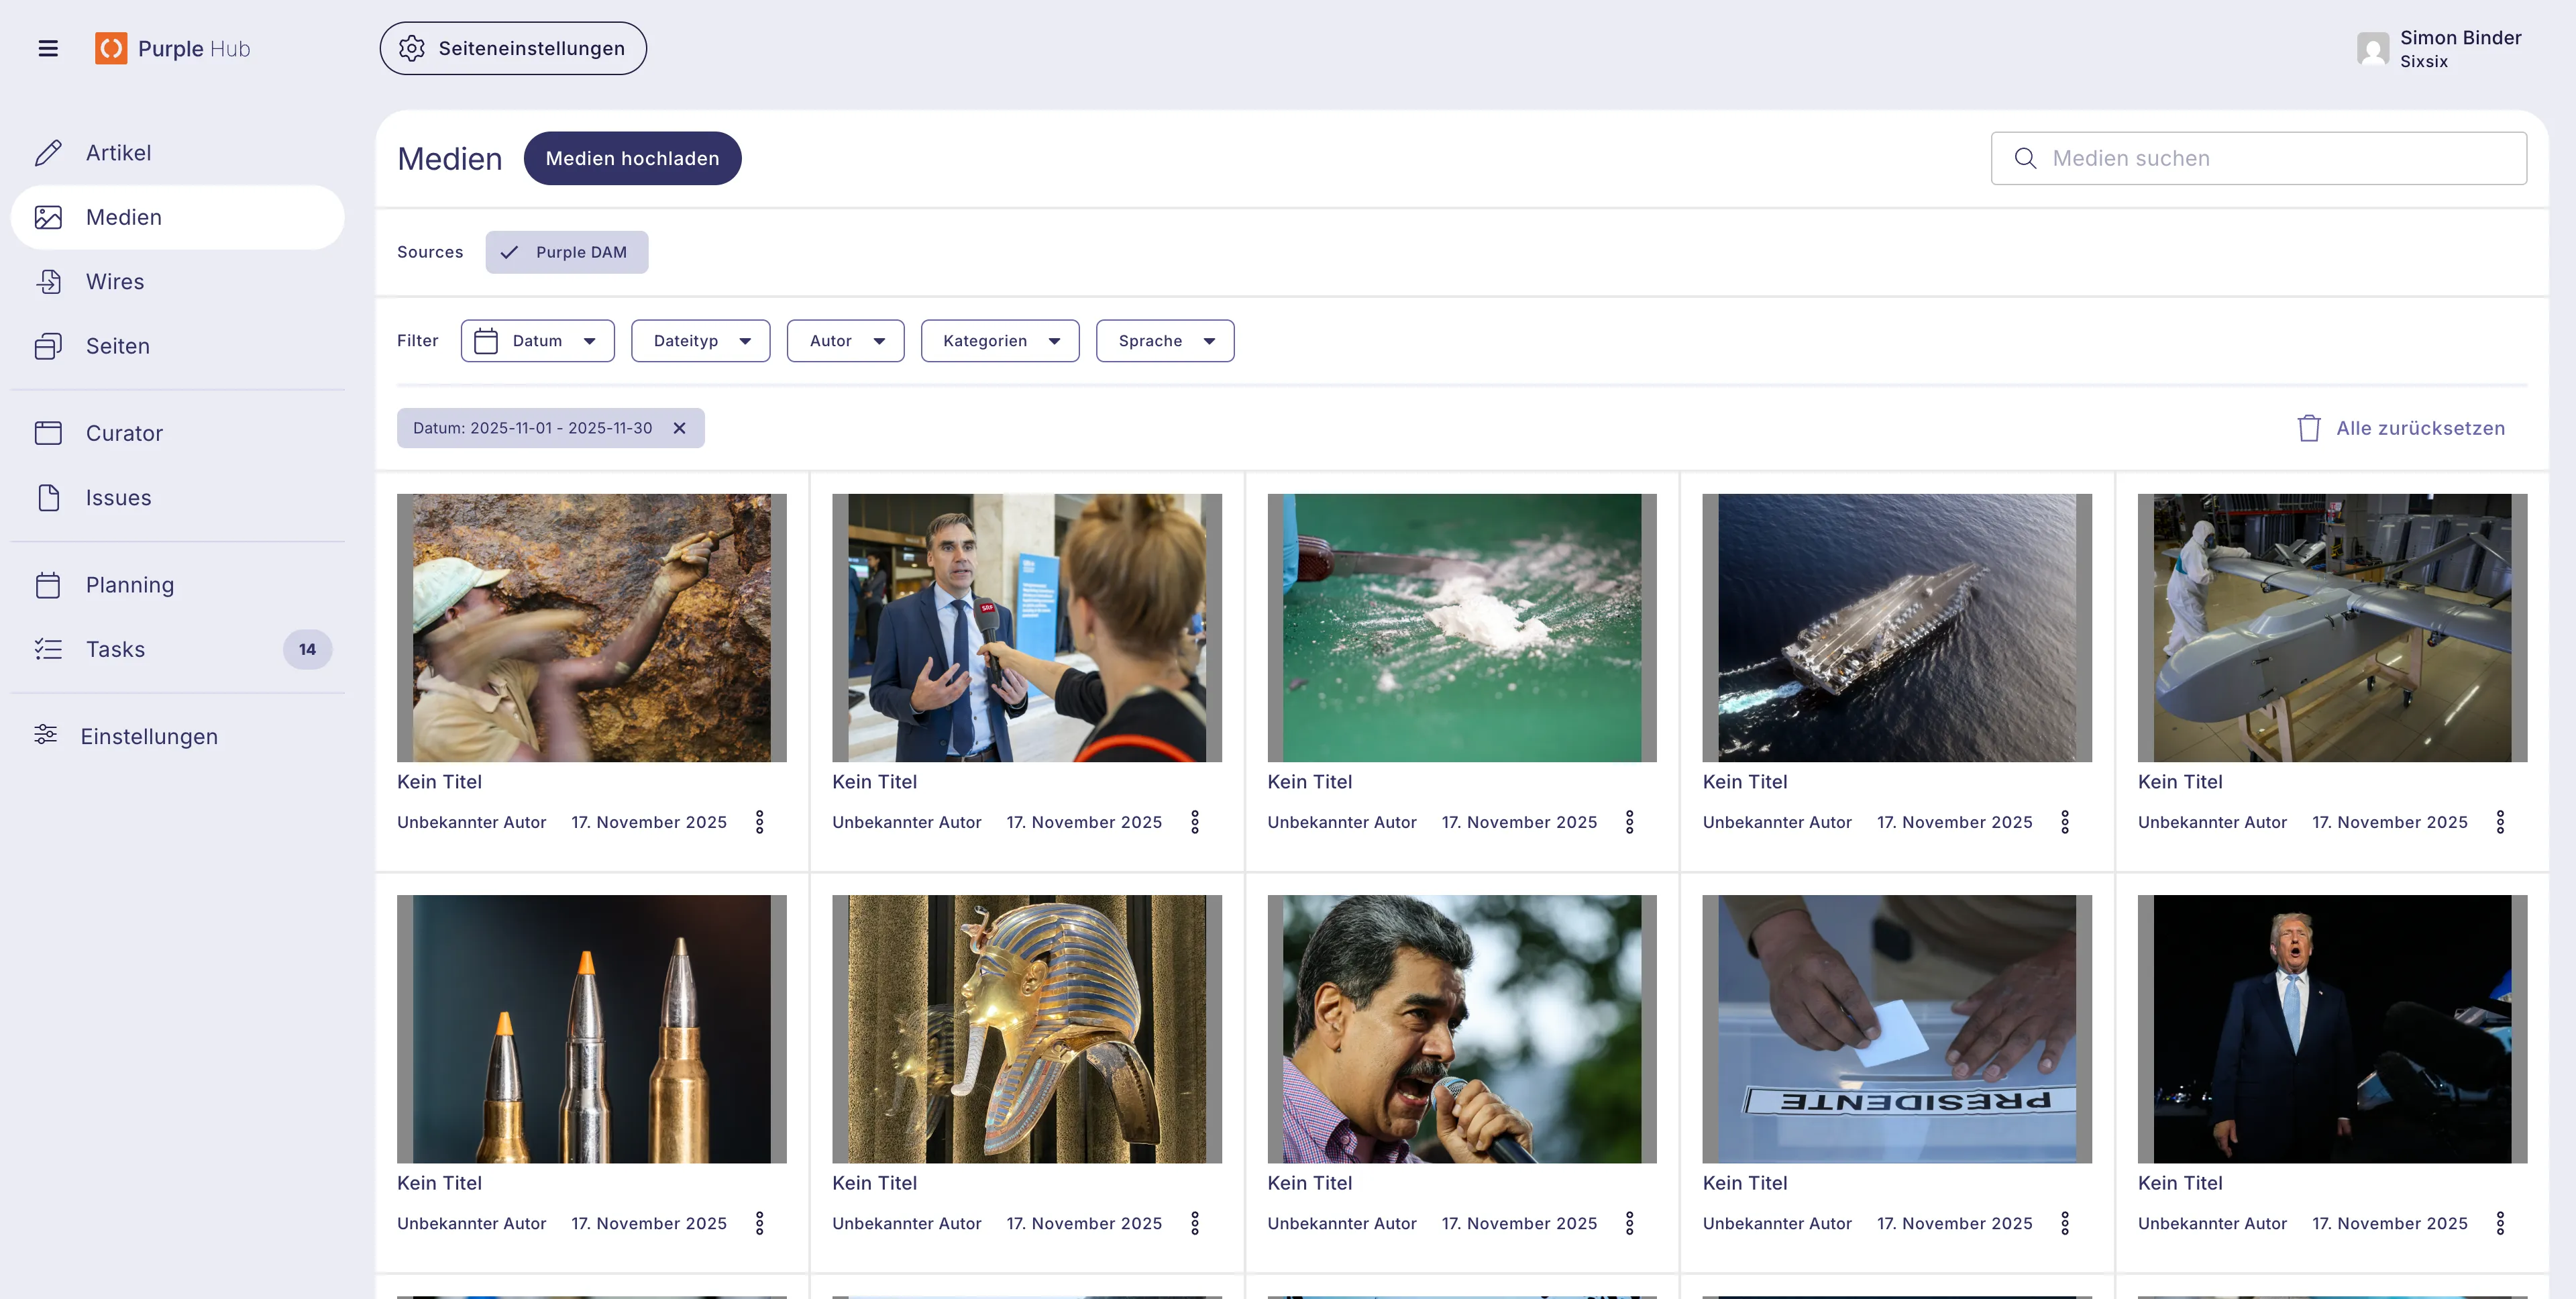
Task: Click the Purple Hub logo
Action: pos(173,48)
